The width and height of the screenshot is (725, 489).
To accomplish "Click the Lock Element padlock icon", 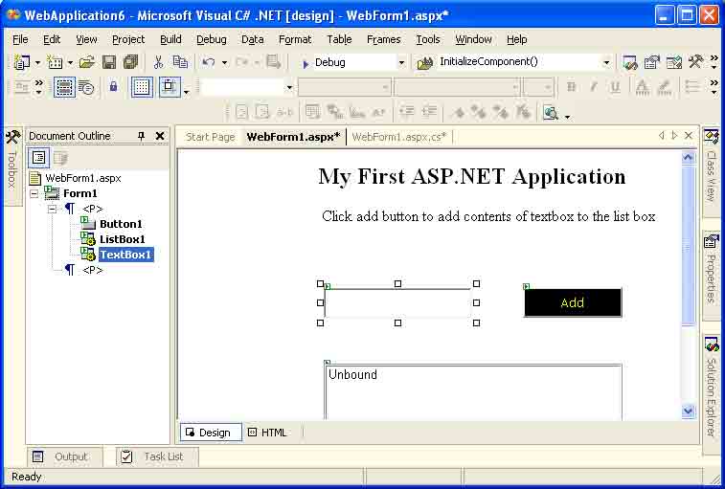I will 113,86.
